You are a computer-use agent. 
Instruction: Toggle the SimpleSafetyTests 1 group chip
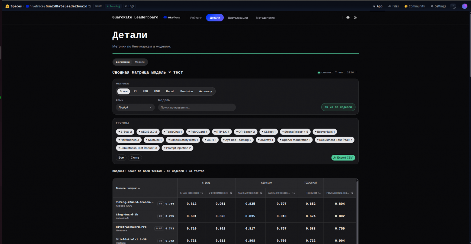click(x=183, y=140)
